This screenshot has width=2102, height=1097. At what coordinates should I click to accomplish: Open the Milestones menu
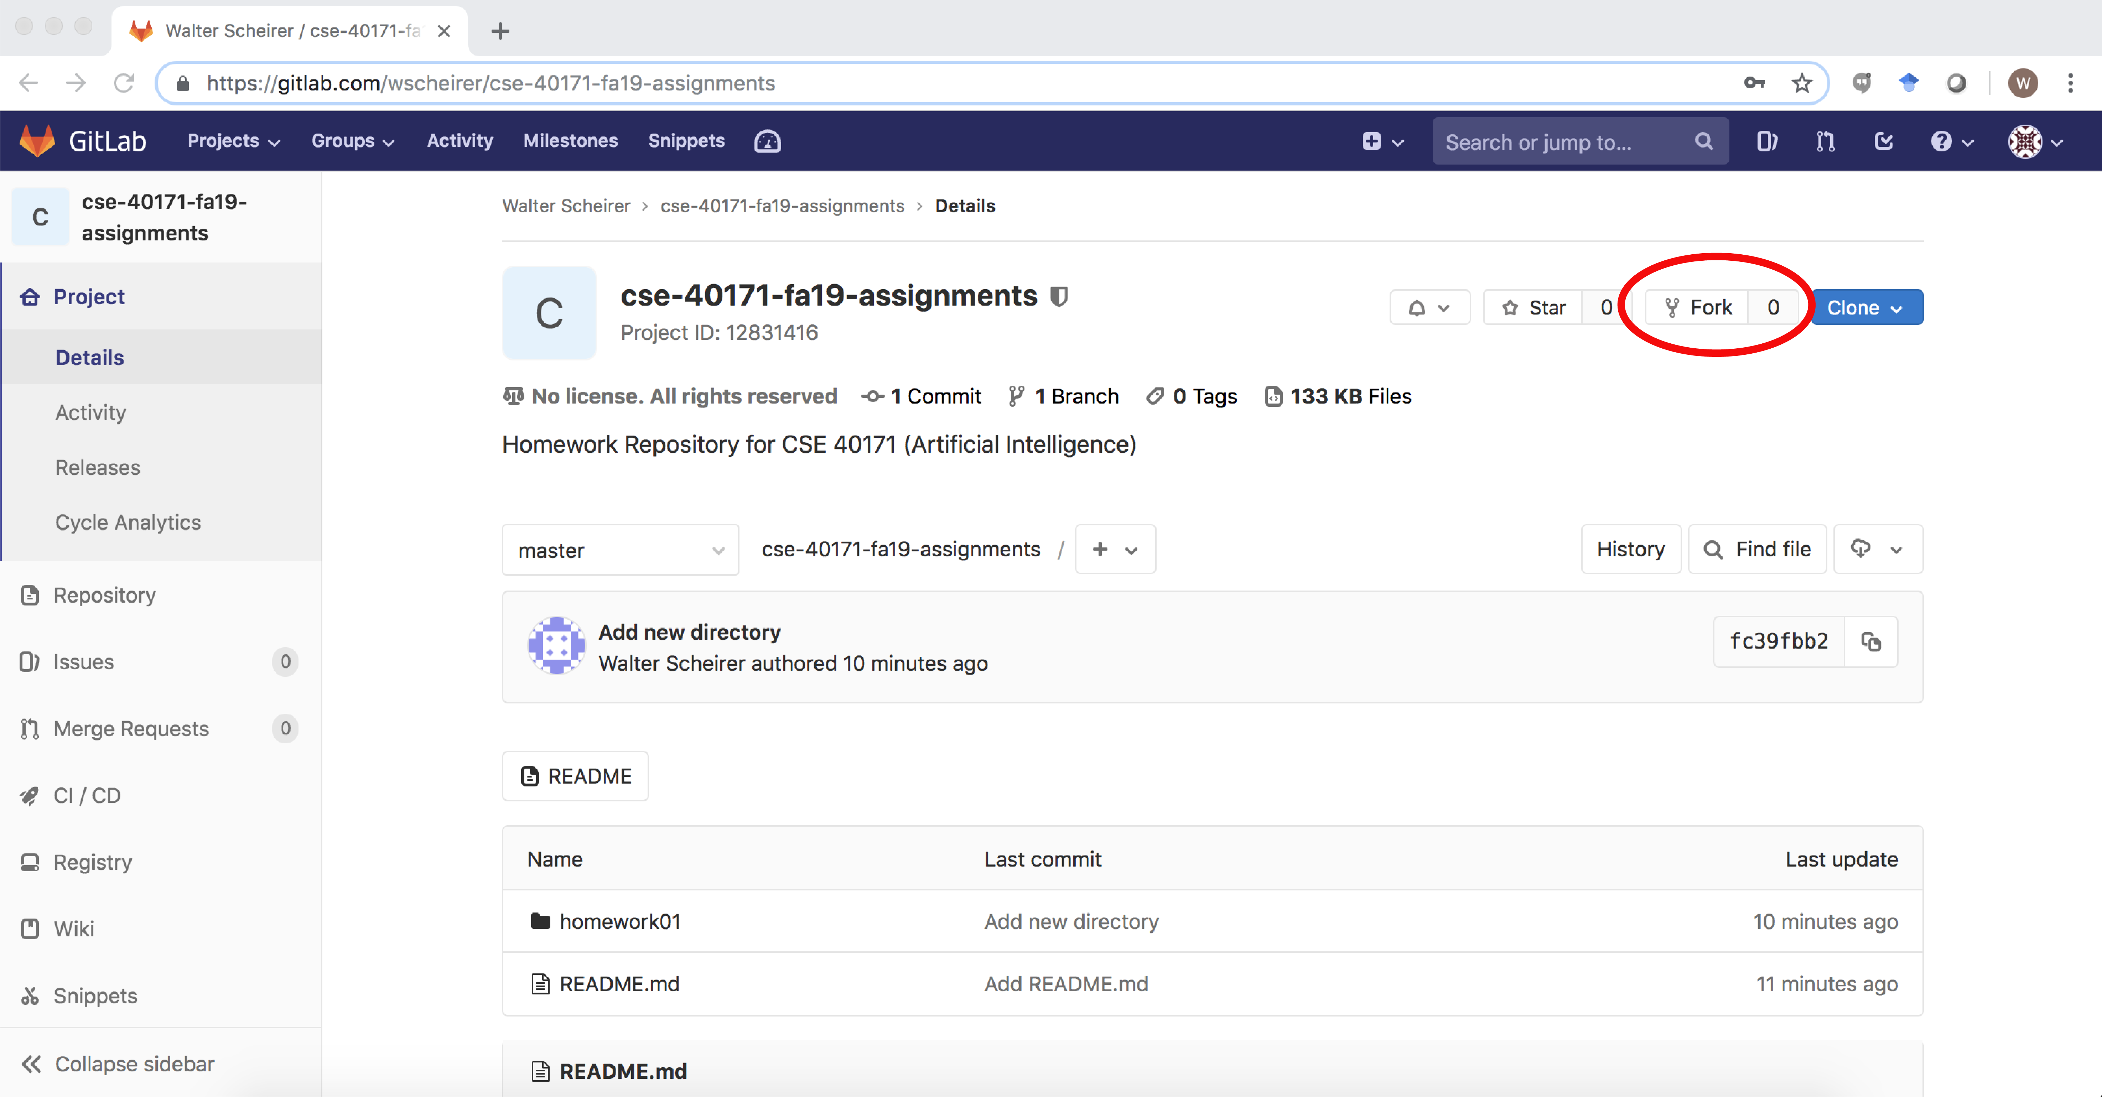(x=570, y=140)
